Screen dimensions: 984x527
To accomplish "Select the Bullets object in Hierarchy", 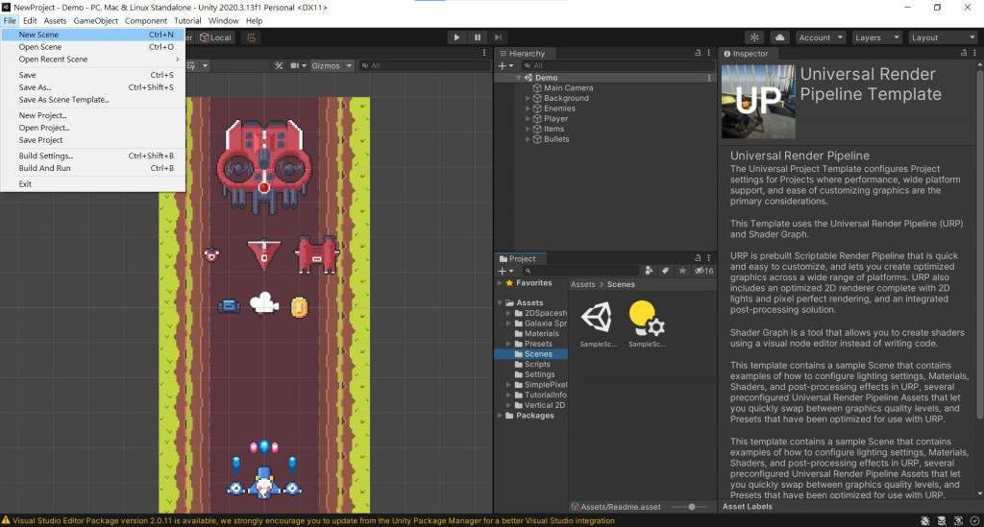I will [556, 139].
